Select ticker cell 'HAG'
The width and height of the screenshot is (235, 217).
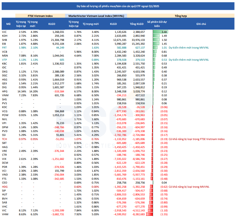pyautogui.click(x=5, y=147)
